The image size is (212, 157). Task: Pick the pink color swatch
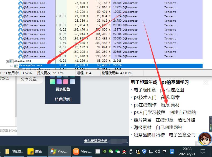(66, 82)
